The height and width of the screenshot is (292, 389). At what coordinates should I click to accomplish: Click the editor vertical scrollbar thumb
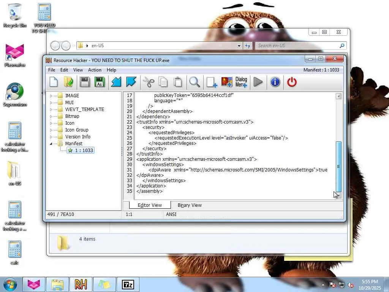pyautogui.click(x=338, y=167)
